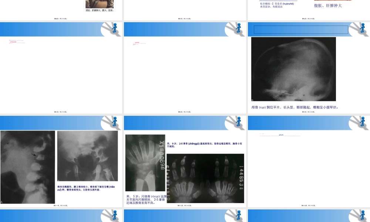
Task: Select the single hand and wrist X-ray
Action: point(145,162)
